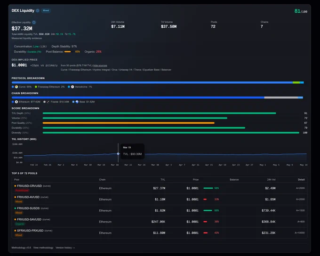Click the Apr 15 tick on TVL chart axis

click(x=209, y=165)
